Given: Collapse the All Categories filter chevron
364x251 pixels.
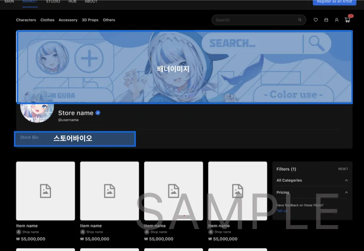Looking at the screenshot, I should pyautogui.click(x=346, y=181).
